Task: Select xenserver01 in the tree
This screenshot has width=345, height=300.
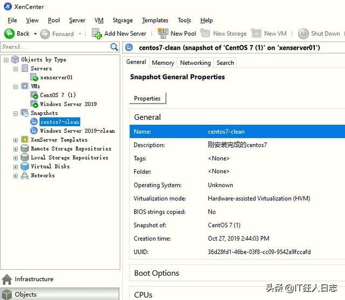Action: [56, 78]
